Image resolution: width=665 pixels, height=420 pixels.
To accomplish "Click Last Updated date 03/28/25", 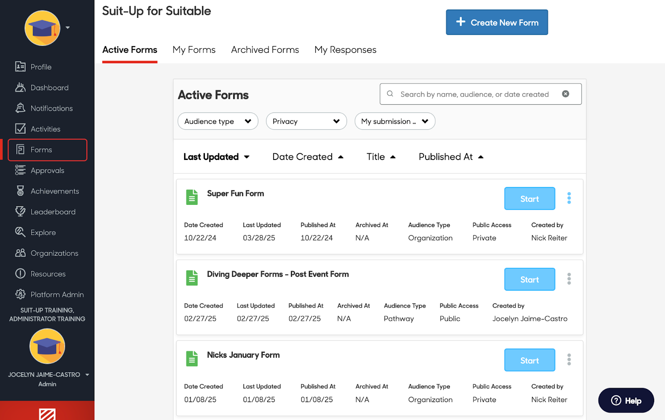I will coord(259,238).
